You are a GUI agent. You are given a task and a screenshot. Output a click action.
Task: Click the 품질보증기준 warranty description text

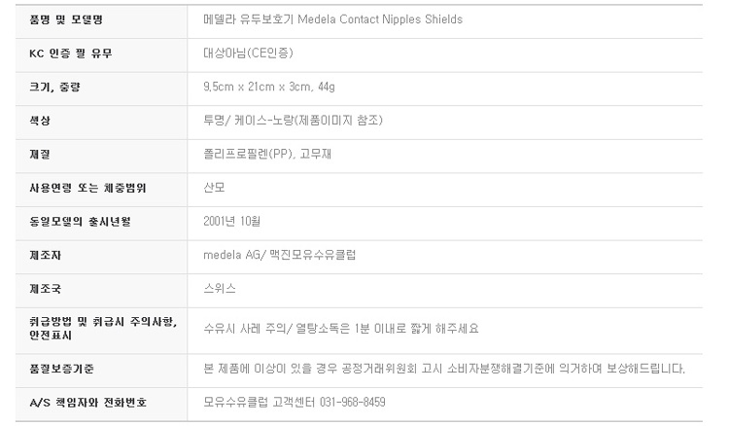[x=444, y=369]
